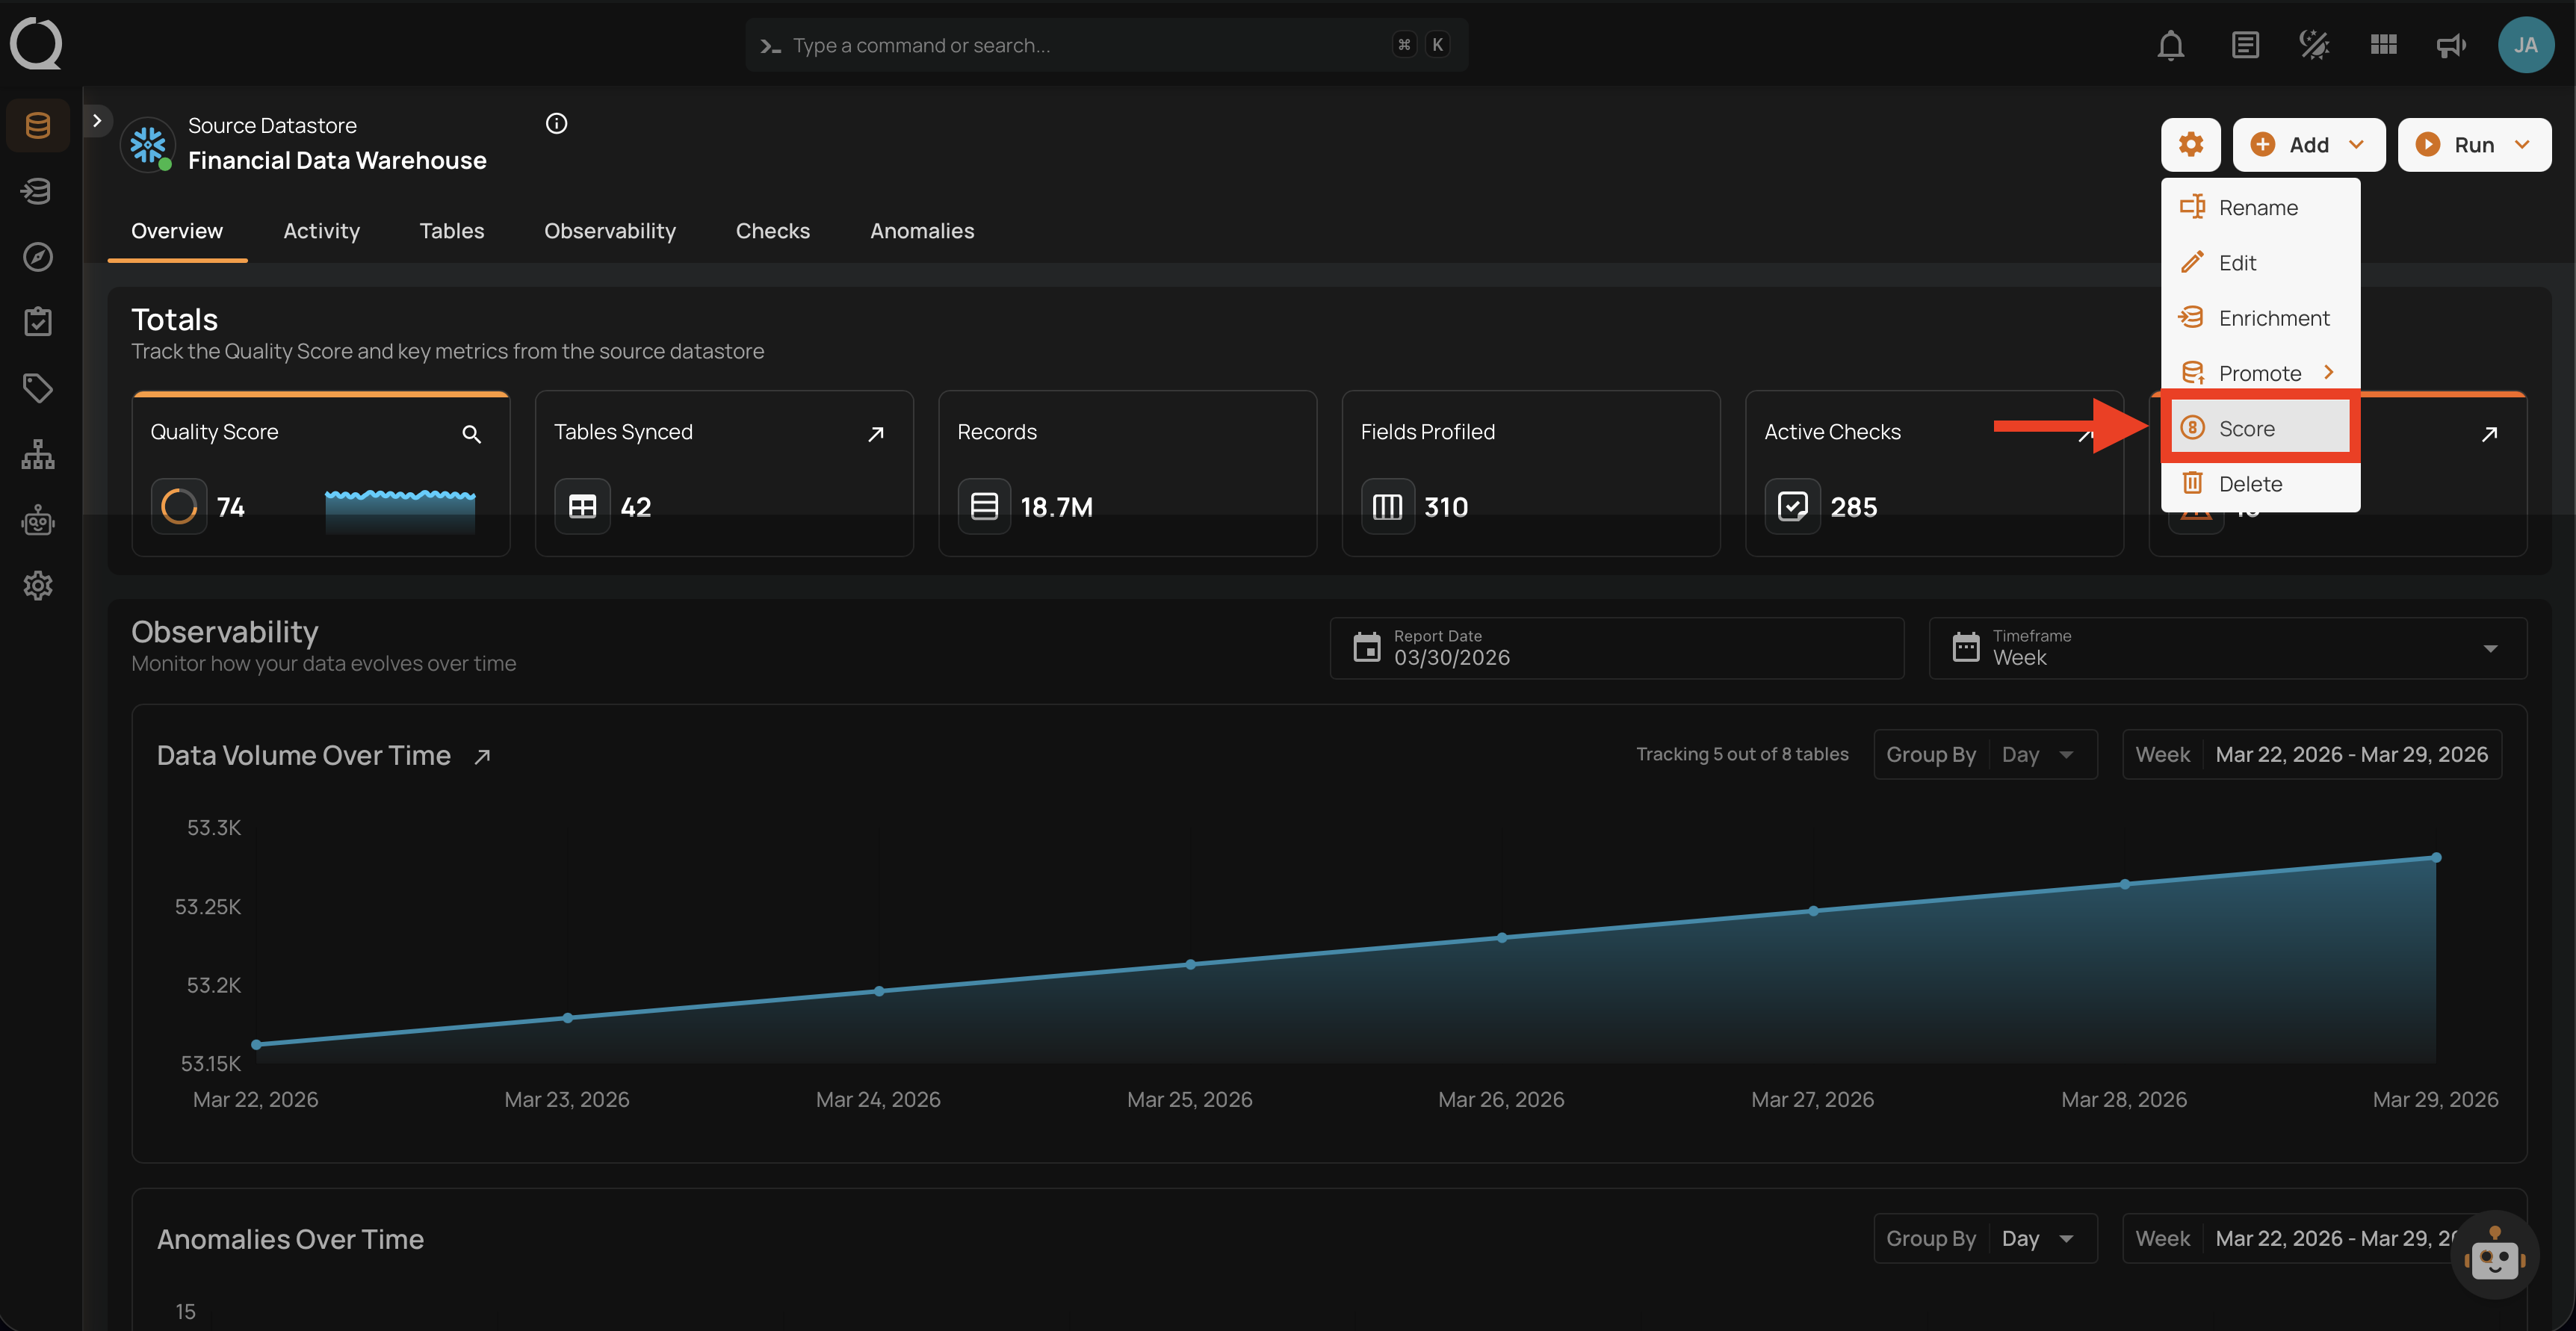Expand Promote submenu

[2260, 373]
